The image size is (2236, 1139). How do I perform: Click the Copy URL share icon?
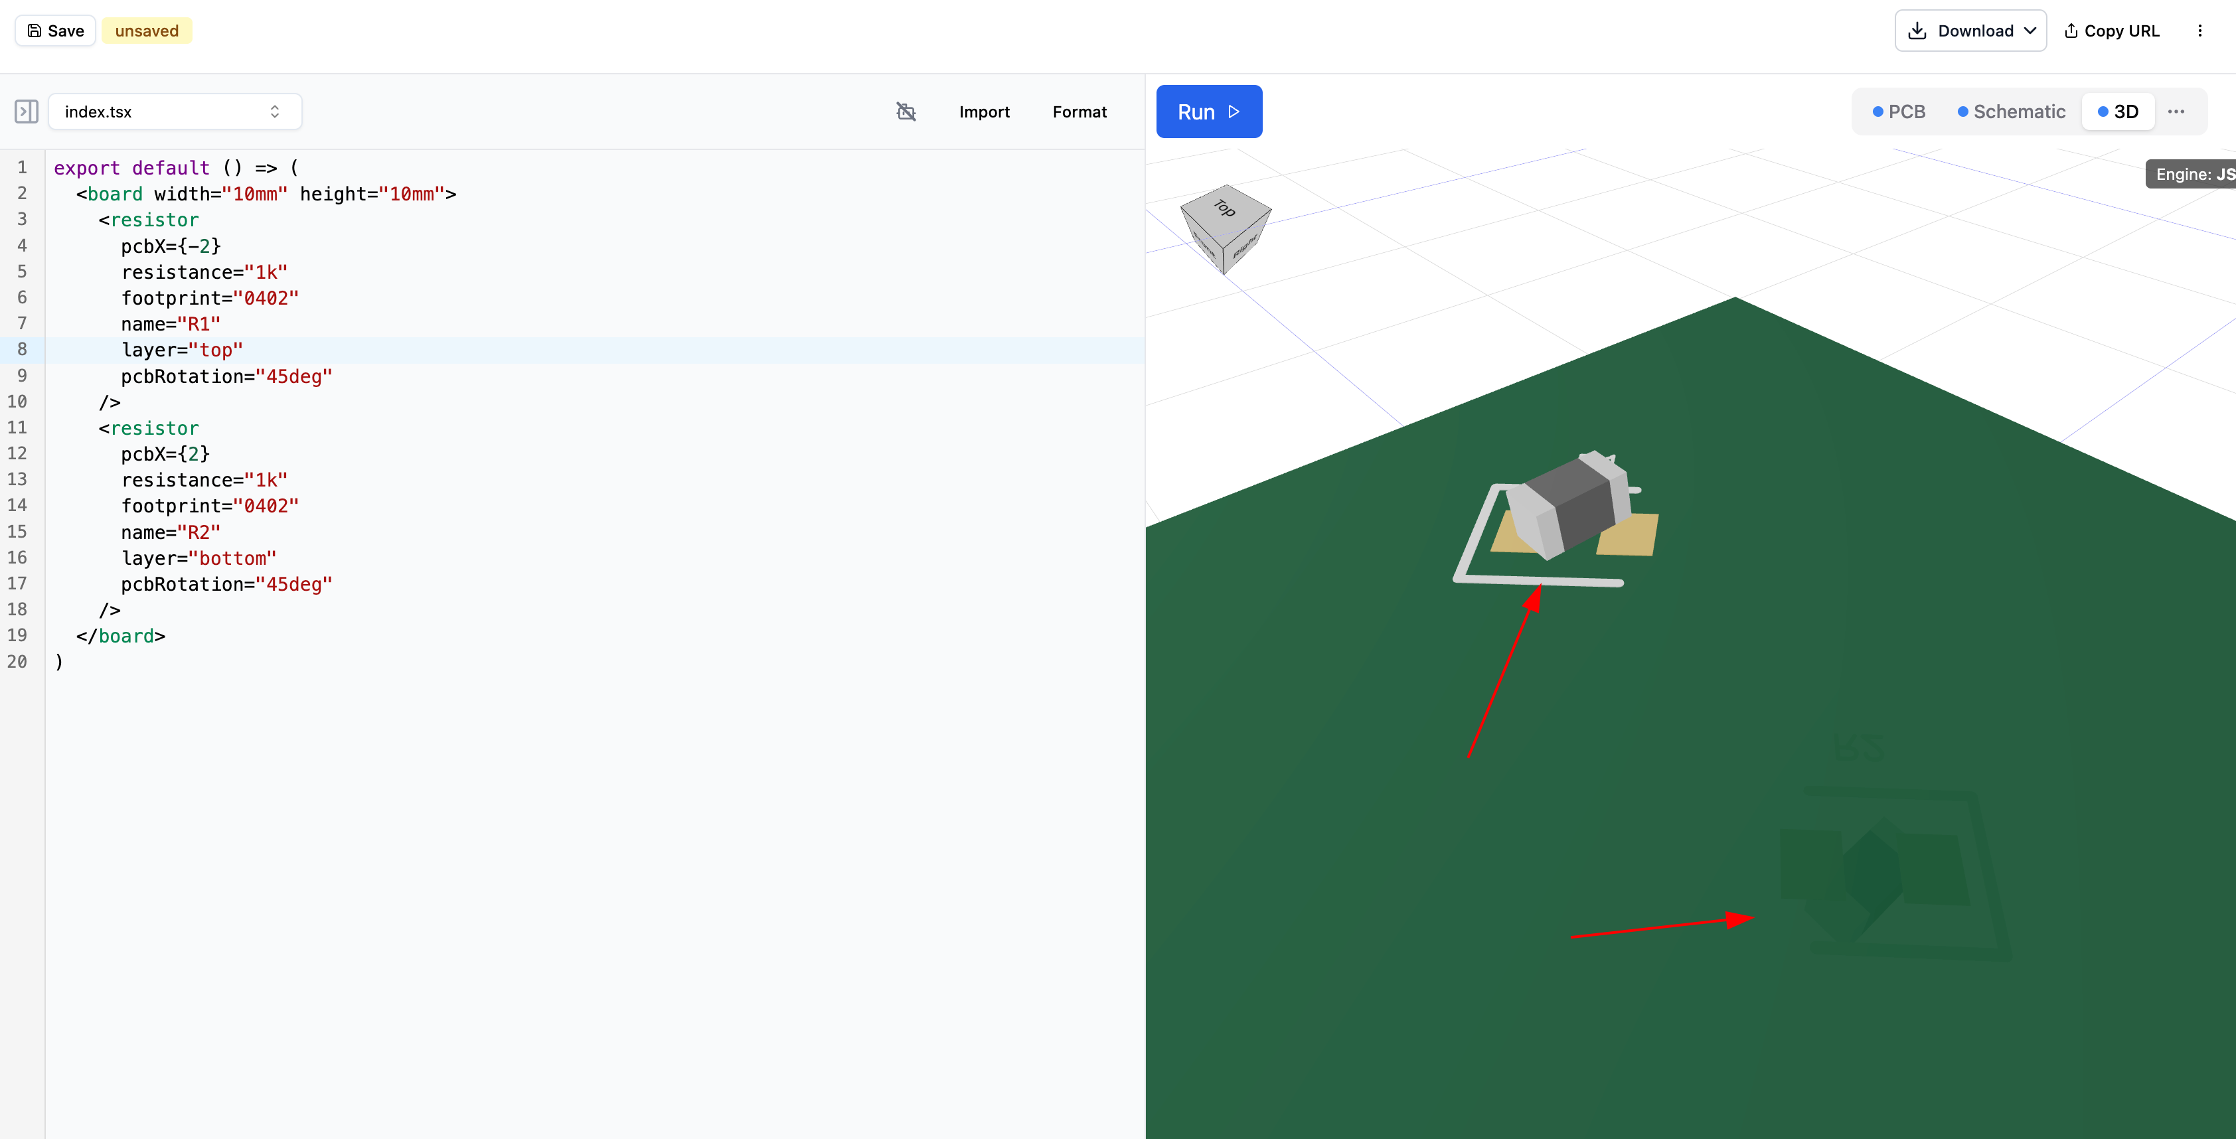2070,31
